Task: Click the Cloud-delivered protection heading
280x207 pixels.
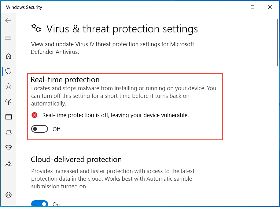Action: pos(76,160)
